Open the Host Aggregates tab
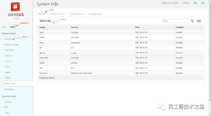 point(95,14)
